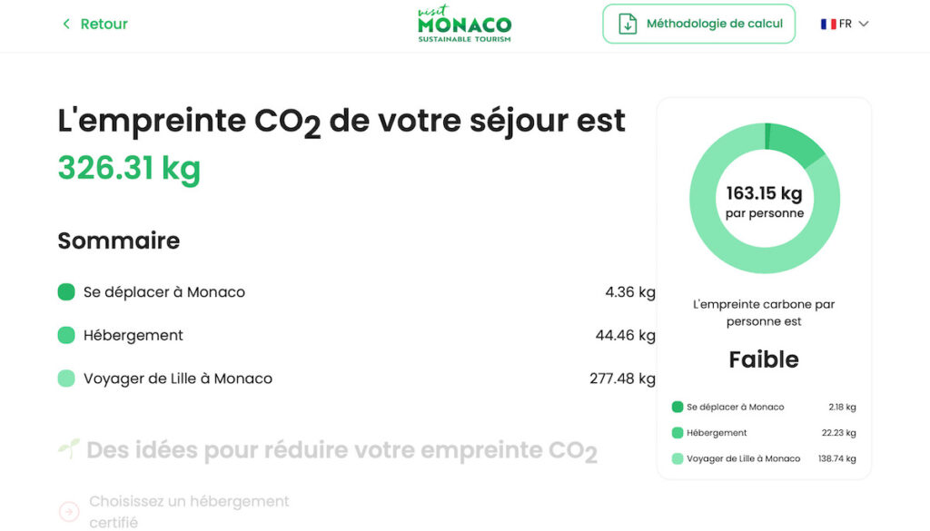This screenshot has height=531, width=930.
Task: Expand language options with the chevron arrow
Action: coord(864,25)
